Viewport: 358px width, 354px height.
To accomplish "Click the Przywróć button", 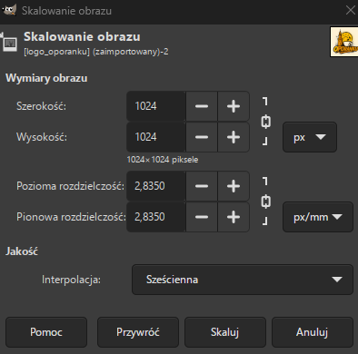I will (138, 332).
